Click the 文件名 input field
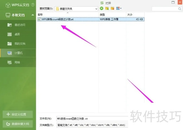 click(x=92, y=119)
